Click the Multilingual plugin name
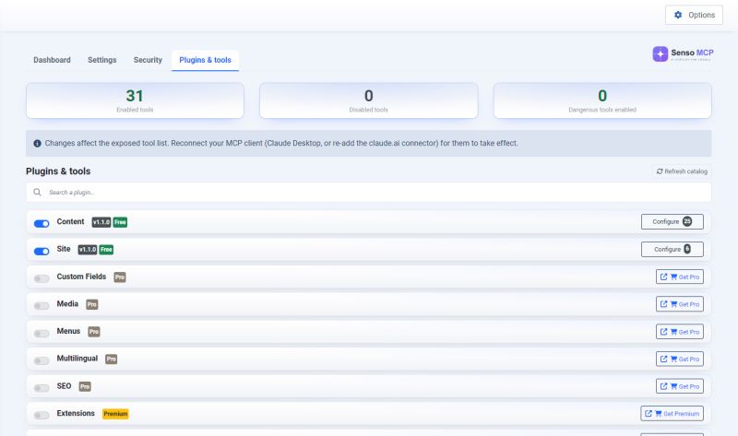Screen dimensions: 738x436 click(x=77, y=359)
